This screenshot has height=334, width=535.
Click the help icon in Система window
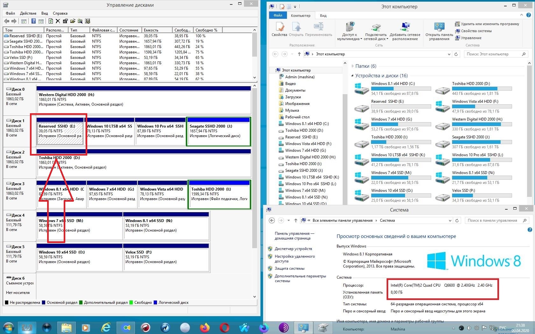530,229
